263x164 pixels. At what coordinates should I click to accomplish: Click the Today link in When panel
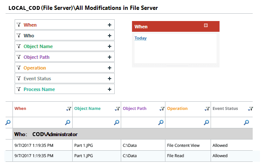point(141,38)
